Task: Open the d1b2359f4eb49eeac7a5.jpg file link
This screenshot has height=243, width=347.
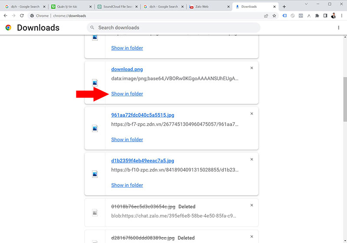Action: click(142, 161)
